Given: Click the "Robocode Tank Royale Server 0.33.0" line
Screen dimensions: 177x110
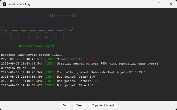Looking at the screenshot, I should point(31,55).
